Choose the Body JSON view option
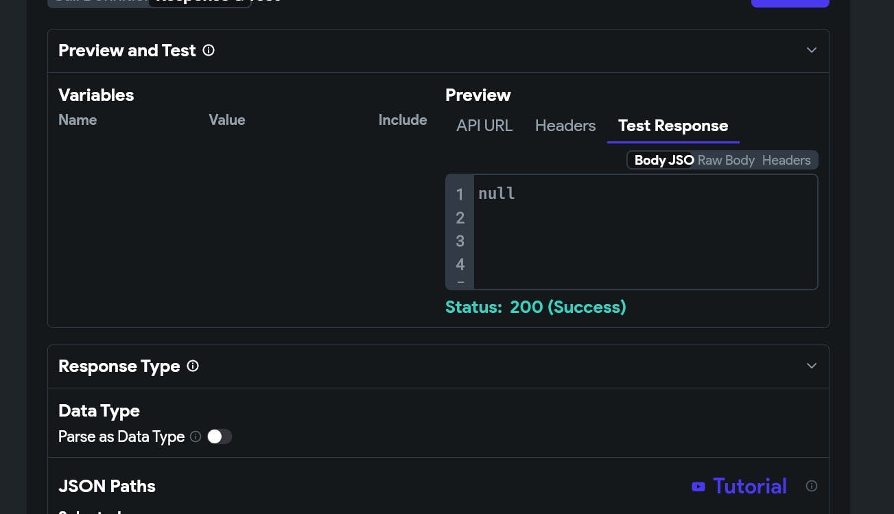894x514 pixels. coord(661,160)
